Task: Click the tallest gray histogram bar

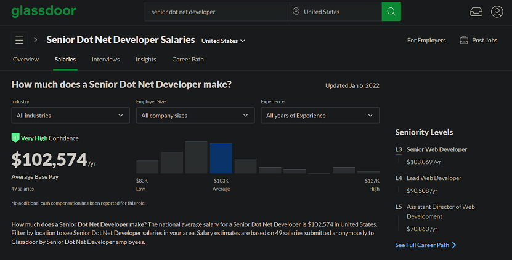Action: [x=197, y=157]
